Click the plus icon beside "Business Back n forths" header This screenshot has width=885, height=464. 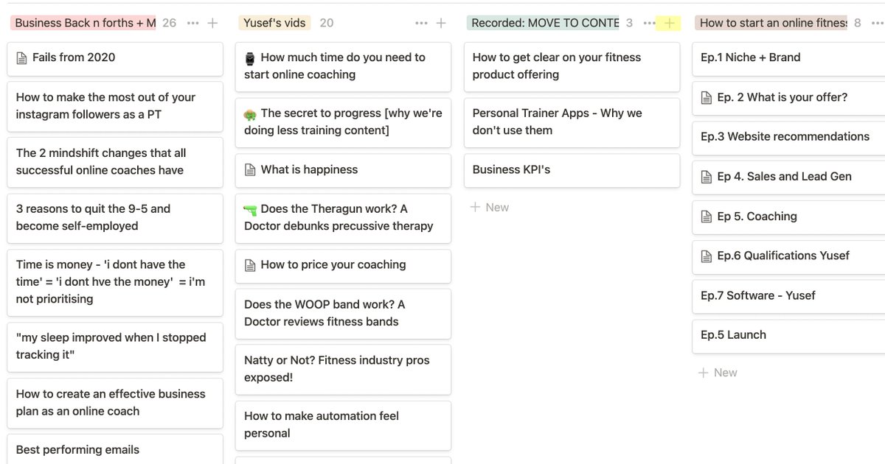coord(212,23)
